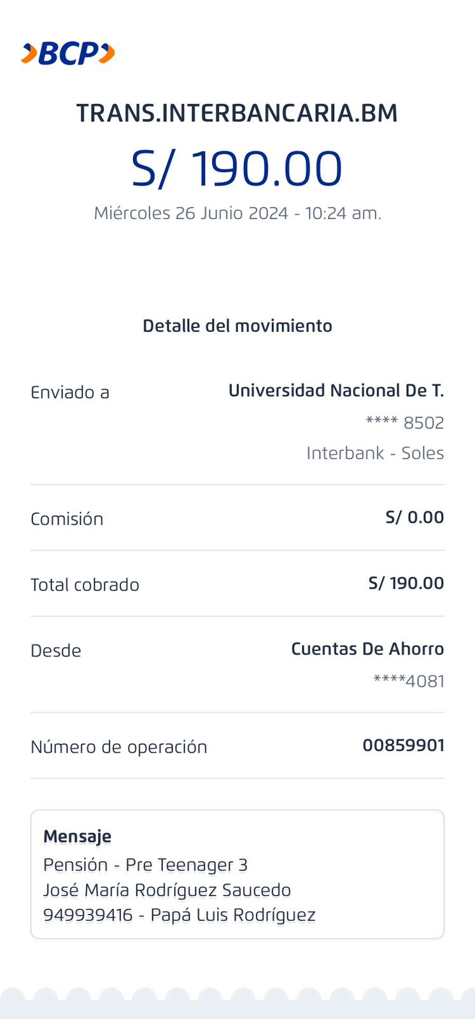Click the TRANS.INTERBANCARIA.BM title
Image resolution: width=475 pixels, height=1019 pixels.
pyautogui.click(x=237, y=113)
